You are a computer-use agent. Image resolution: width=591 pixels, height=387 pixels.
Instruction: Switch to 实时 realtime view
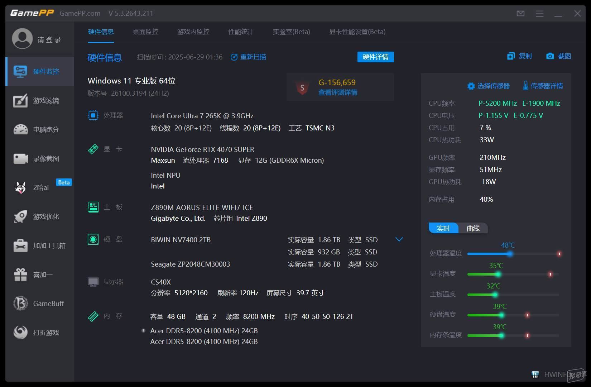pos(443,228)
